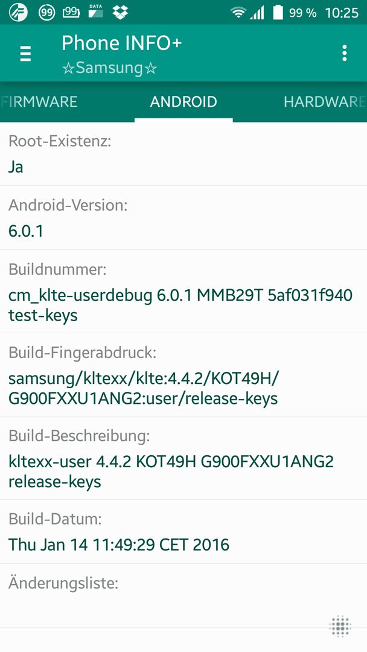Open the hamburger navigation menu
The width and height of the screenshot is (367, 652).
tap(25, 54)
